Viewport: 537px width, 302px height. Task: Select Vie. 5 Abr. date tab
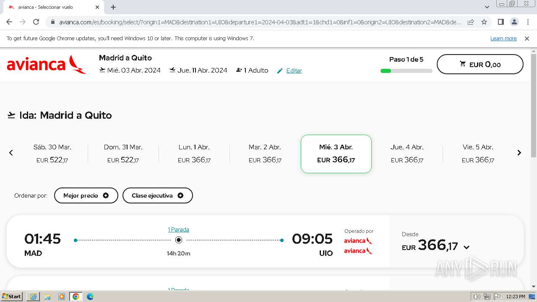(x=478, y=154)
